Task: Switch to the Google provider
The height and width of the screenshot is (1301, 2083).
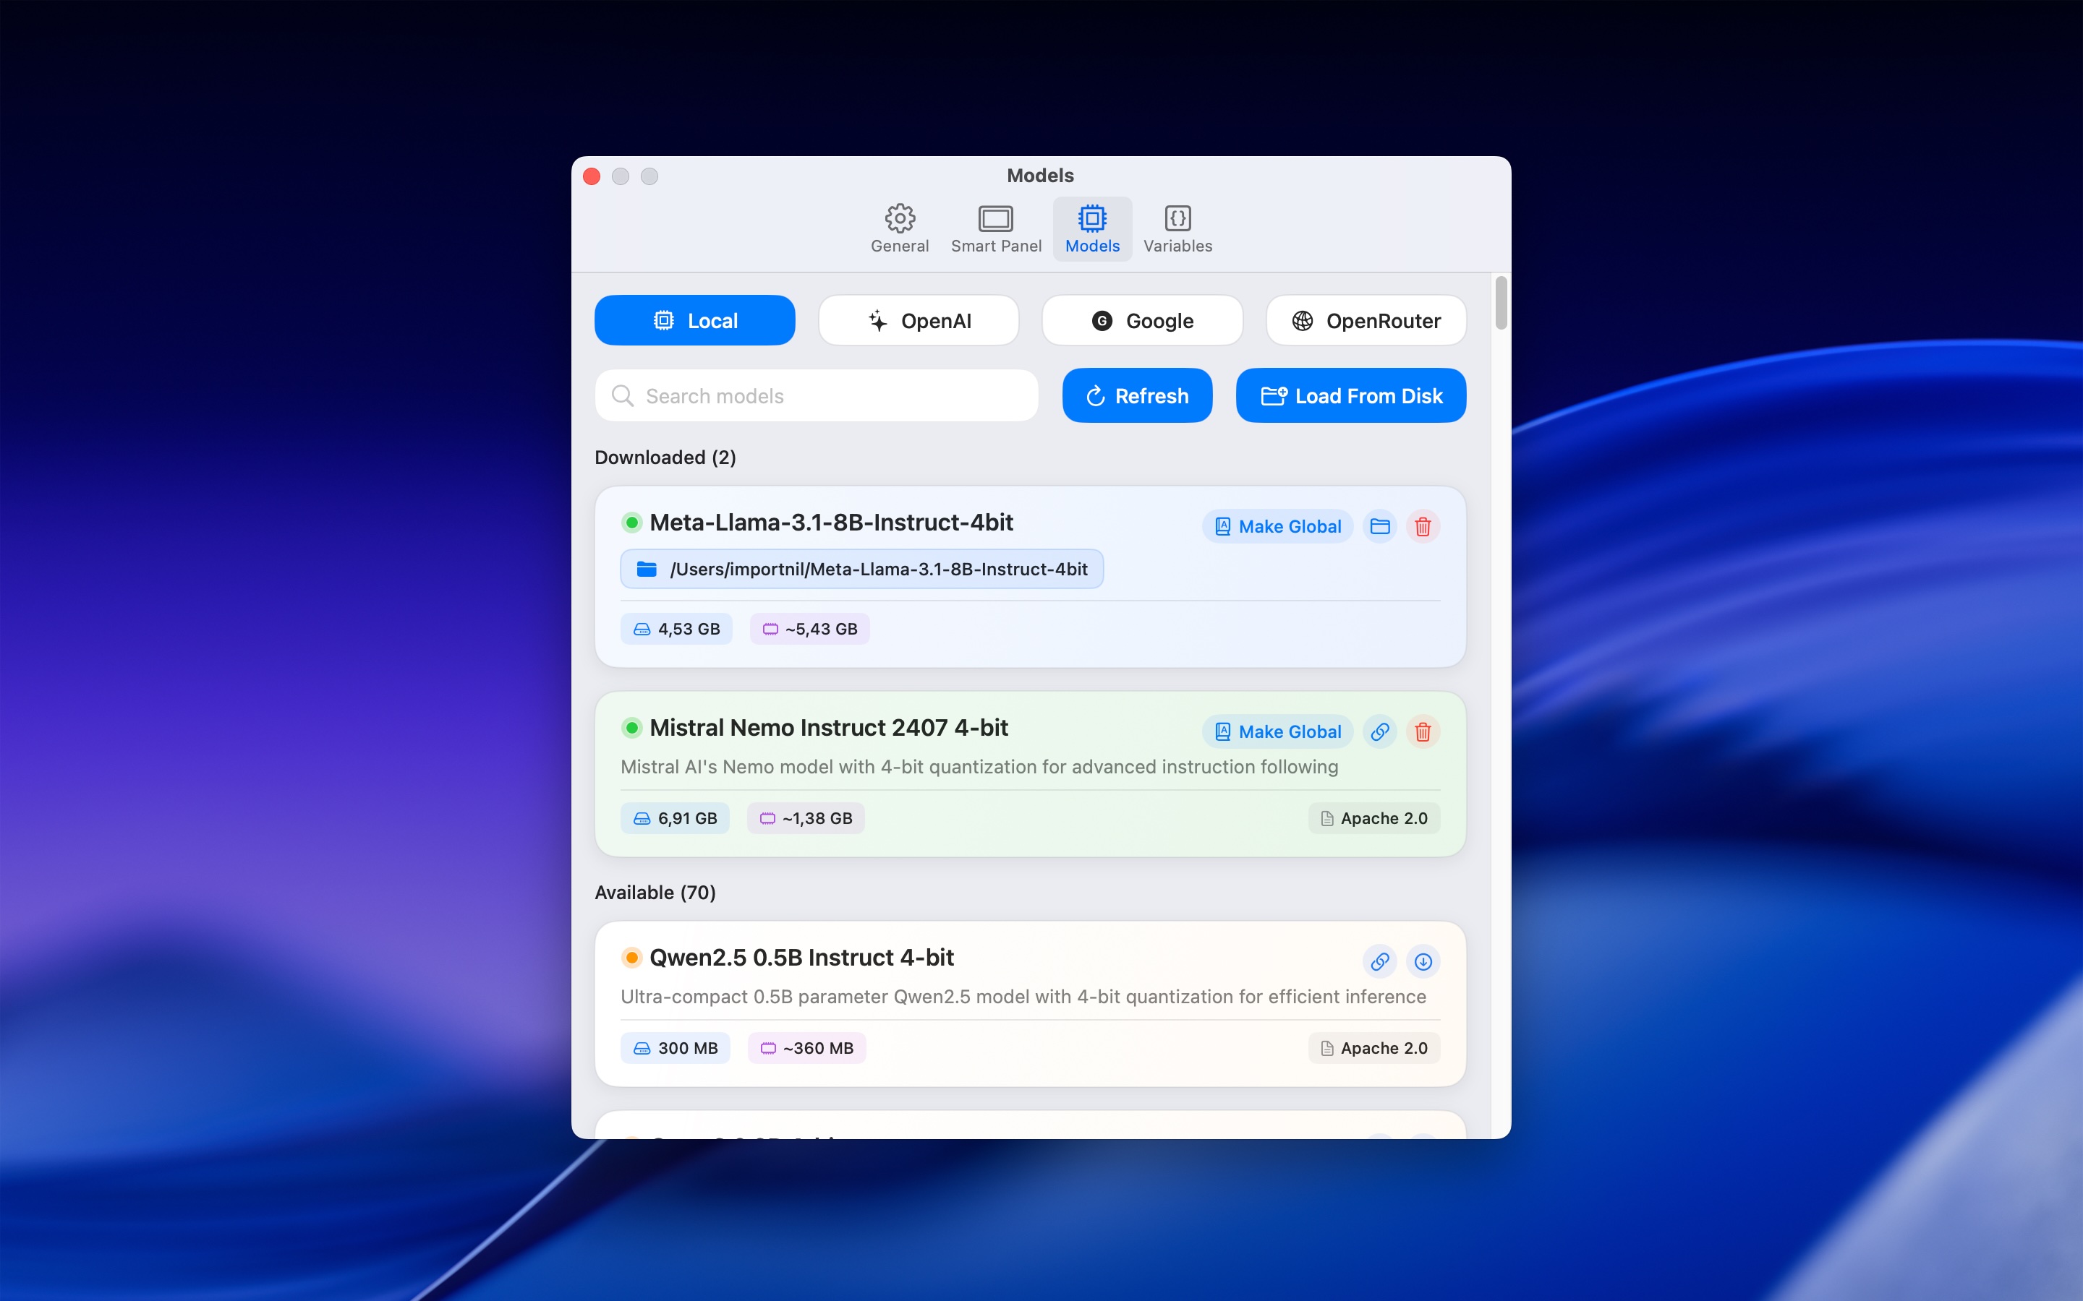Action: point(1142,321)
